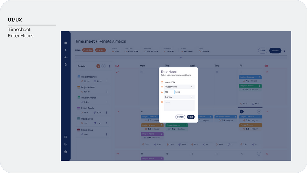Image resolution: width=307 pixels, height=173 pixels.
Task: Click the logout icon in sidebar
Action: [66, 144]
